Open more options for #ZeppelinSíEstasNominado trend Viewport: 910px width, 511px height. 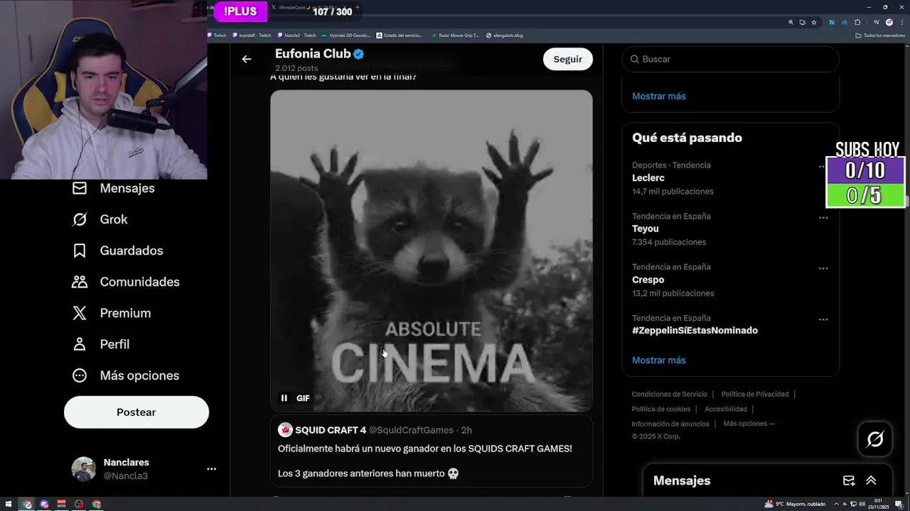823,320
